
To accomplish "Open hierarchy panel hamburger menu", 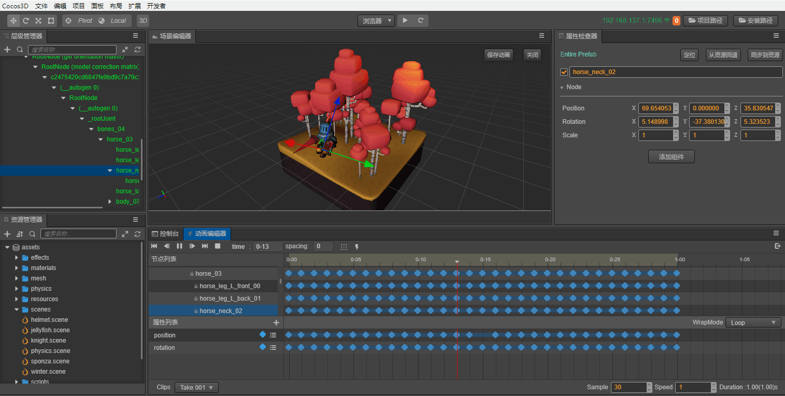I will [135, 36].
